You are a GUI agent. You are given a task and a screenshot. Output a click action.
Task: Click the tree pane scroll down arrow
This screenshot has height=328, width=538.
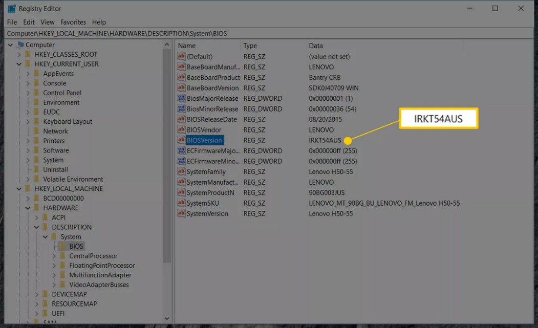coord(167,318)
